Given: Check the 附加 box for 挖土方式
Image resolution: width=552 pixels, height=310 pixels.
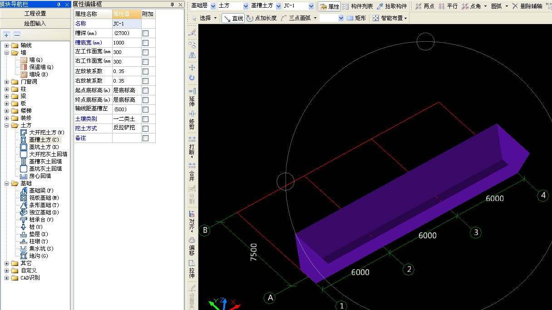Looking at the screenshot, I should click(146, 128).
